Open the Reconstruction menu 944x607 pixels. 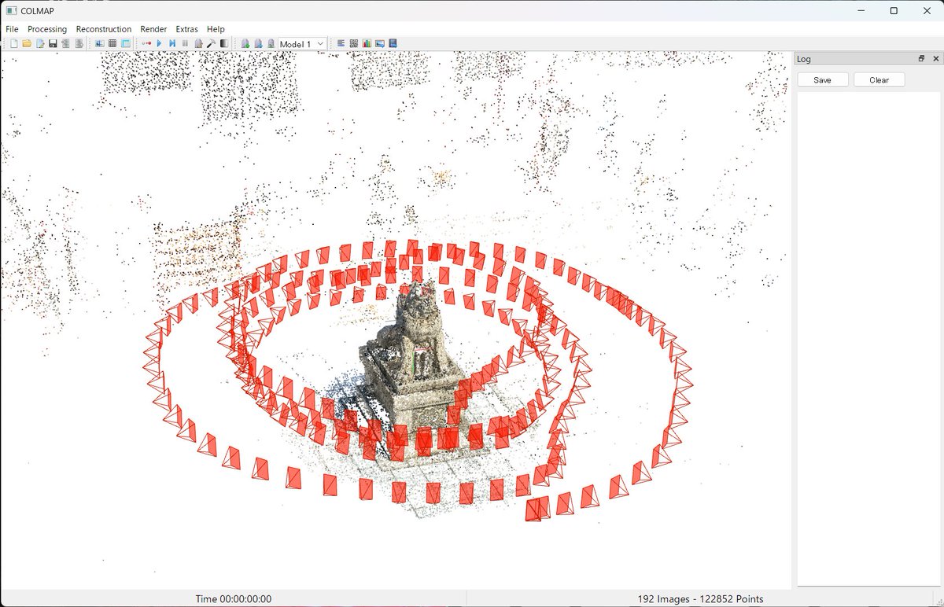tap(104, 29)
